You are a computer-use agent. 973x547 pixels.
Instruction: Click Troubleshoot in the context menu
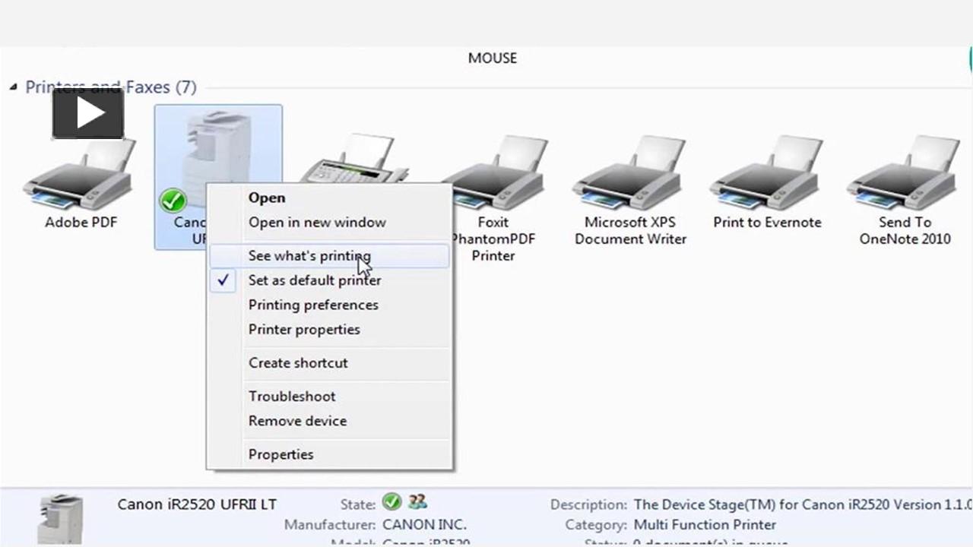coord(292,396)
